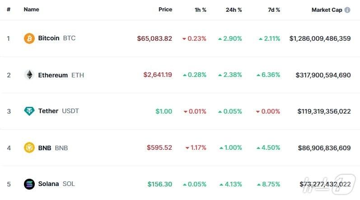Click the Ethereum diamond logo icon
The height and width of the screenshot is (200, 360).
tap(29, 75)
